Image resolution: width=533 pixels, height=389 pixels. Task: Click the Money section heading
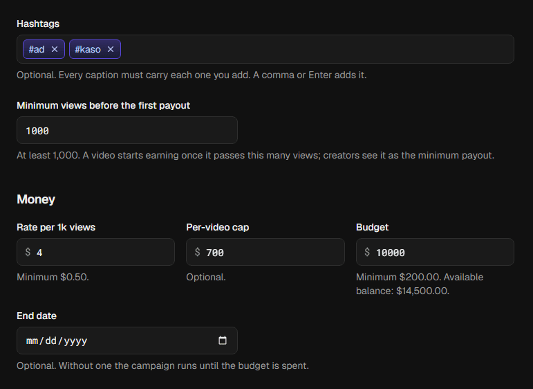click(x=36, y=199)
